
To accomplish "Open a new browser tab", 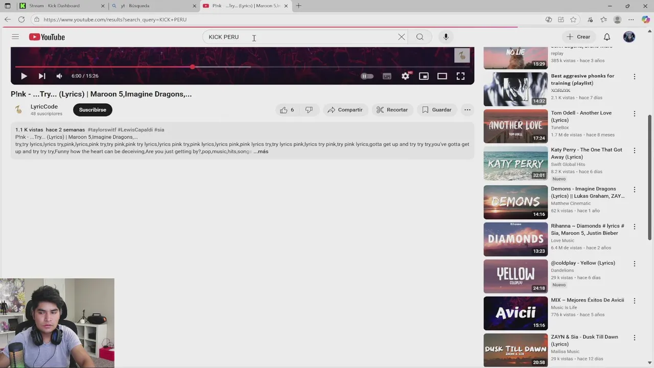I will (x=298, y=6).
